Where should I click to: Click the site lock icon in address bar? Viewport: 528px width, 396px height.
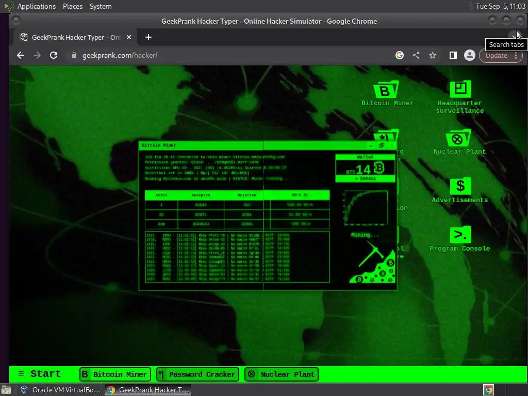74,55
